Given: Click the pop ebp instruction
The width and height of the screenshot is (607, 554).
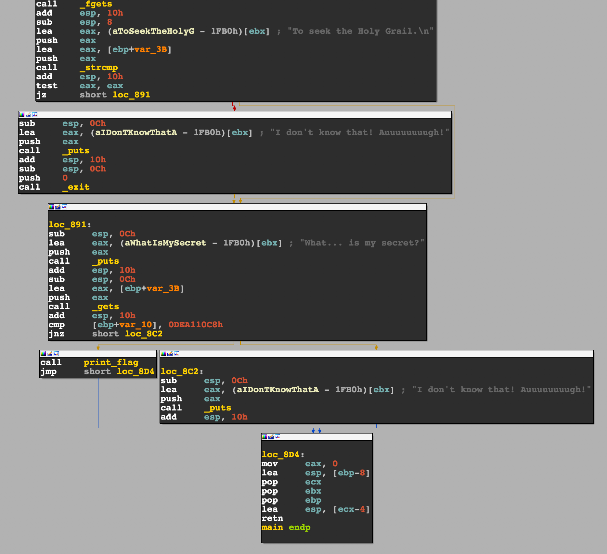Looking at the screenshot, I should click(291, 500).
